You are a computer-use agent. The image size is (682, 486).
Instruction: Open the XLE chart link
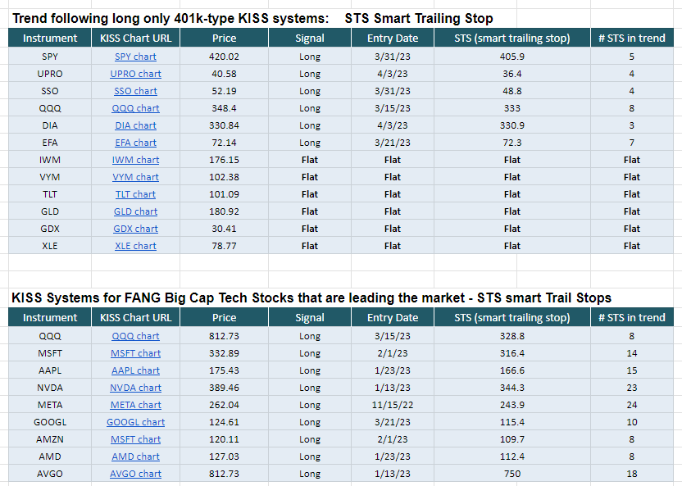[x=135, y=246]
